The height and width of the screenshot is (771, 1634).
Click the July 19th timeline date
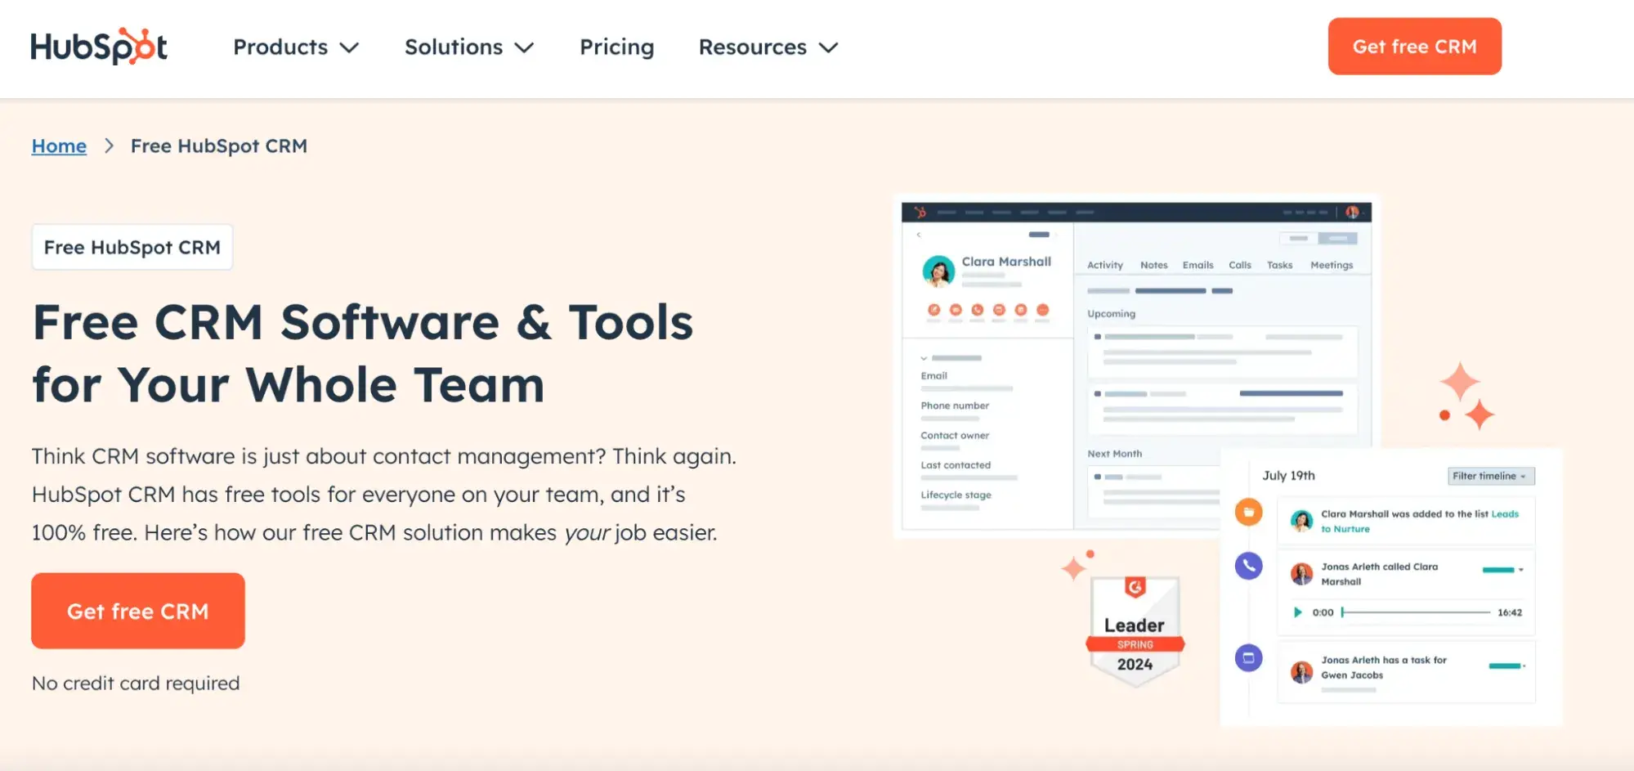[1288, 476]
